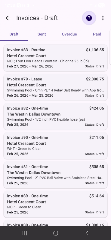
Task: Open Invoice #83 Routine card
Action: pos(55,58)
